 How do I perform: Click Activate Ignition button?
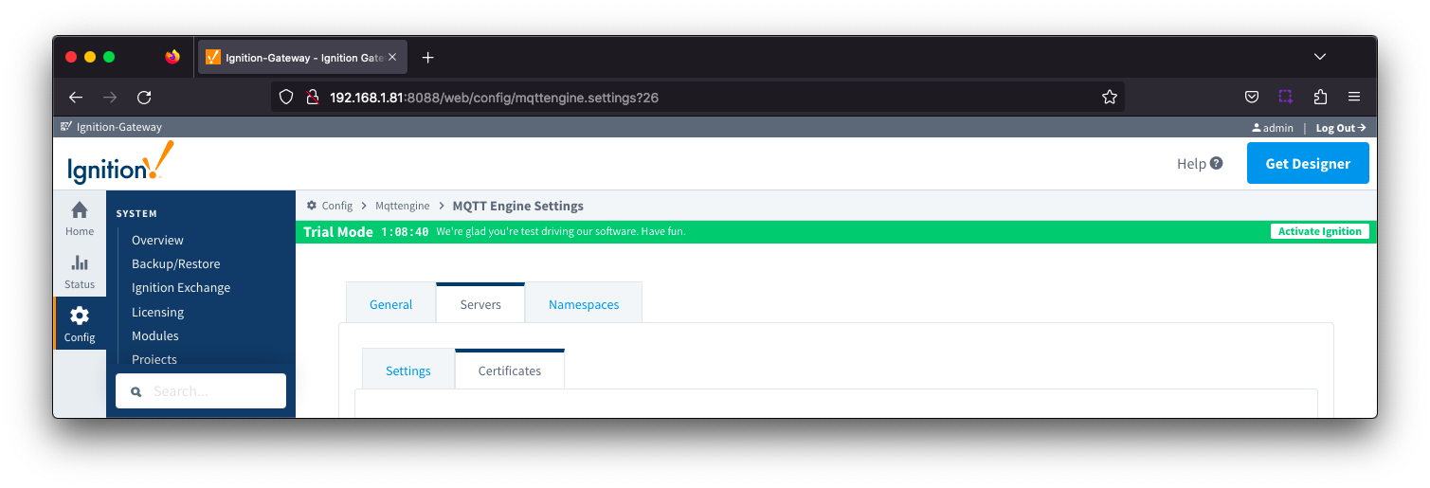(x=1320, y=231)
